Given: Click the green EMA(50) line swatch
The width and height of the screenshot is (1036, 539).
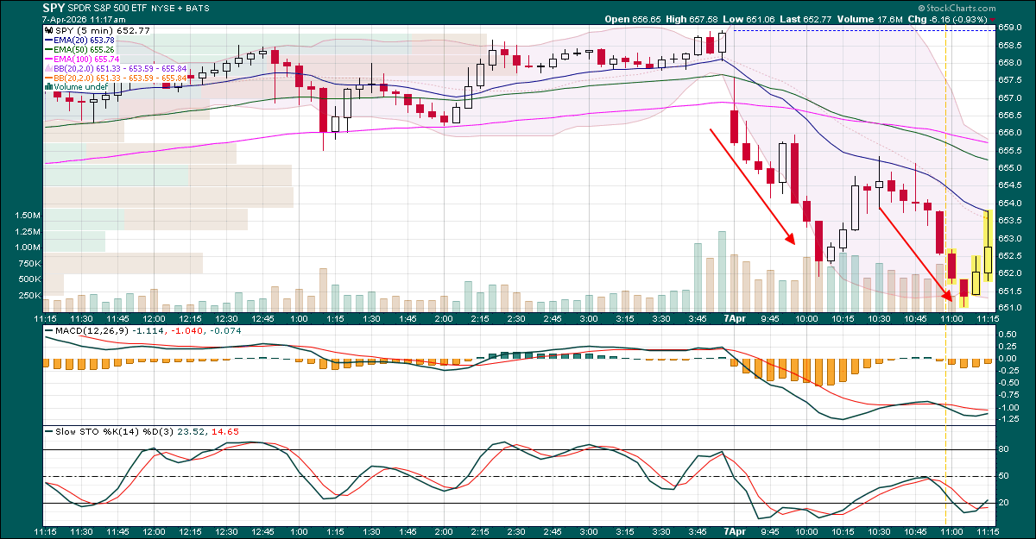Looking at the screenshot, I should (47, 50).
